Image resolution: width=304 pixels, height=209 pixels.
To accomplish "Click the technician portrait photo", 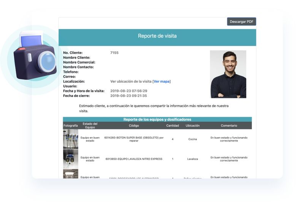I will click(x=228, y=74).
